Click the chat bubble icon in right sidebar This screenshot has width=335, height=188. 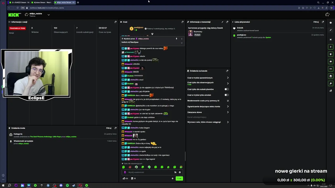click(x=331, y=62)
